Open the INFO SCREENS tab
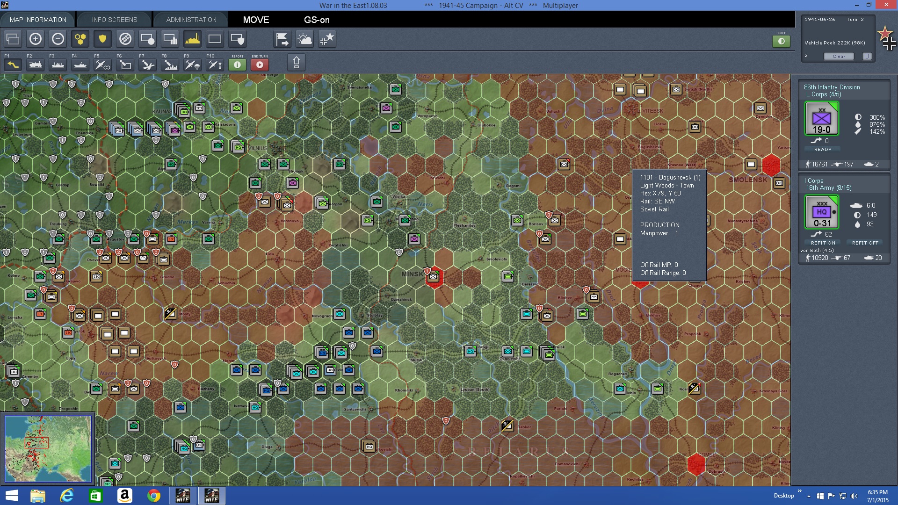 115,20
